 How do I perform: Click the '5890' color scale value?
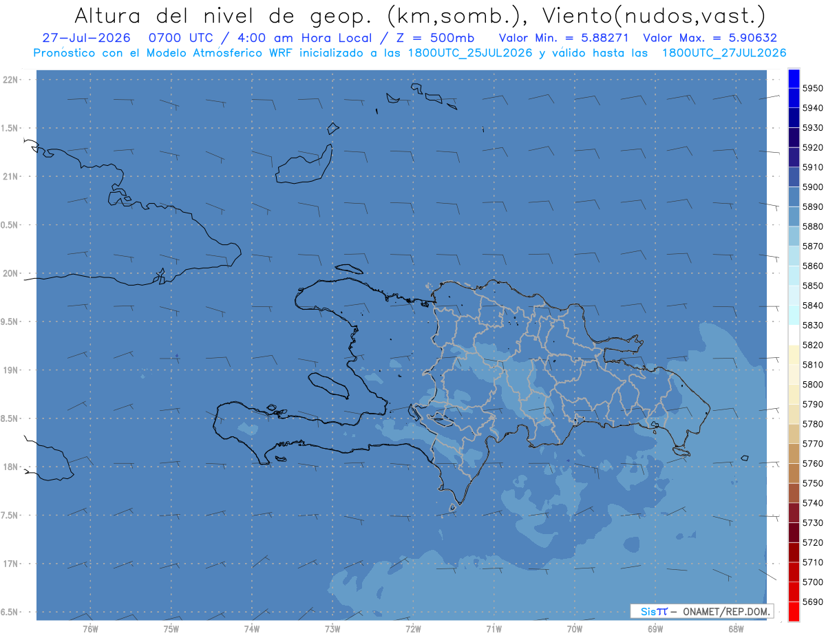pyautogui.click(x=812, y=206)
